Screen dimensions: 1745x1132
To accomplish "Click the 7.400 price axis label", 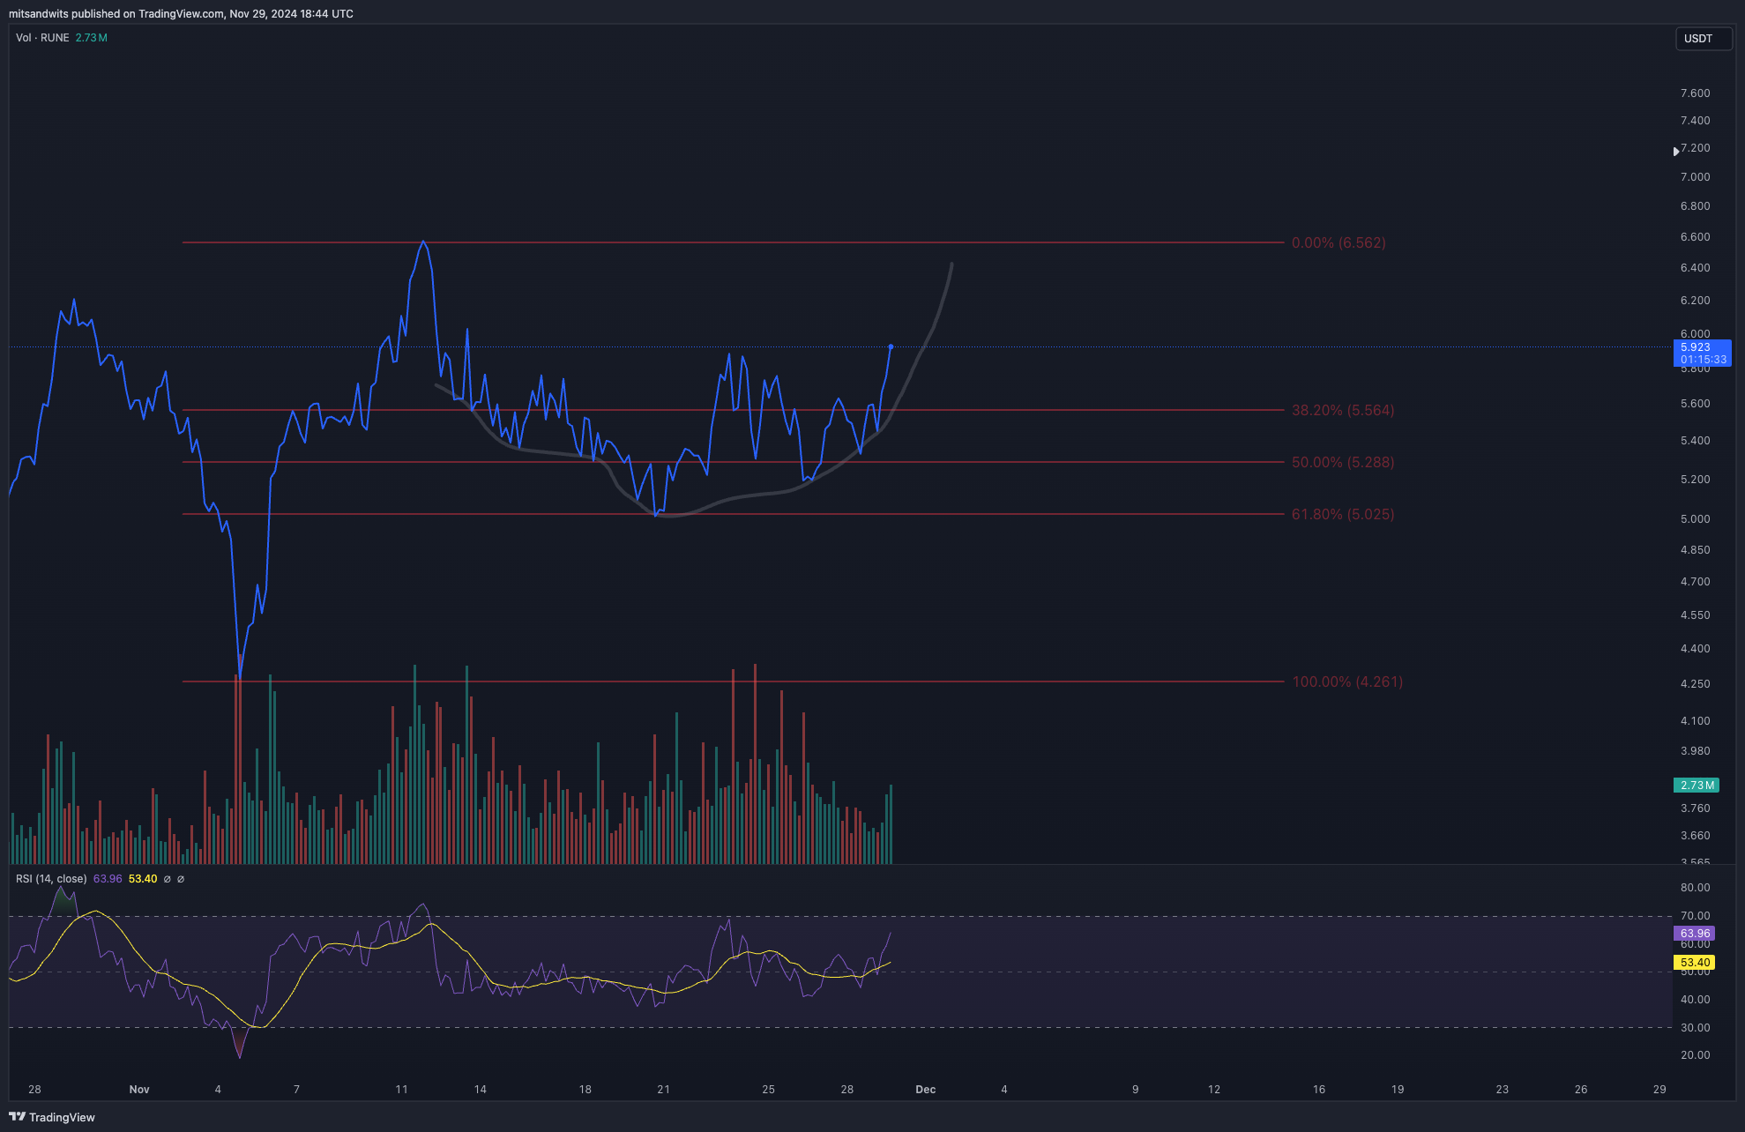I will click(x=1696, y=121).
